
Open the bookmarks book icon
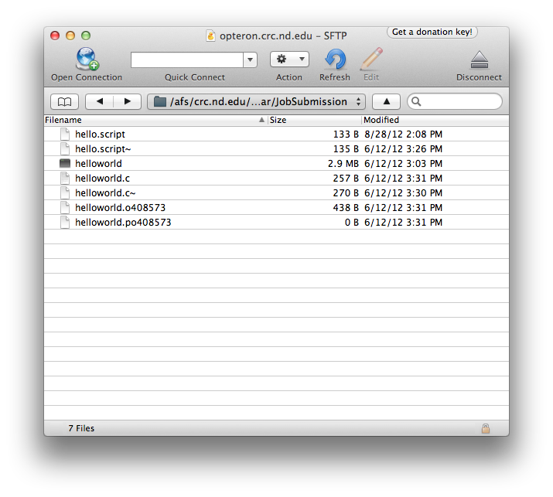[65, 102]
